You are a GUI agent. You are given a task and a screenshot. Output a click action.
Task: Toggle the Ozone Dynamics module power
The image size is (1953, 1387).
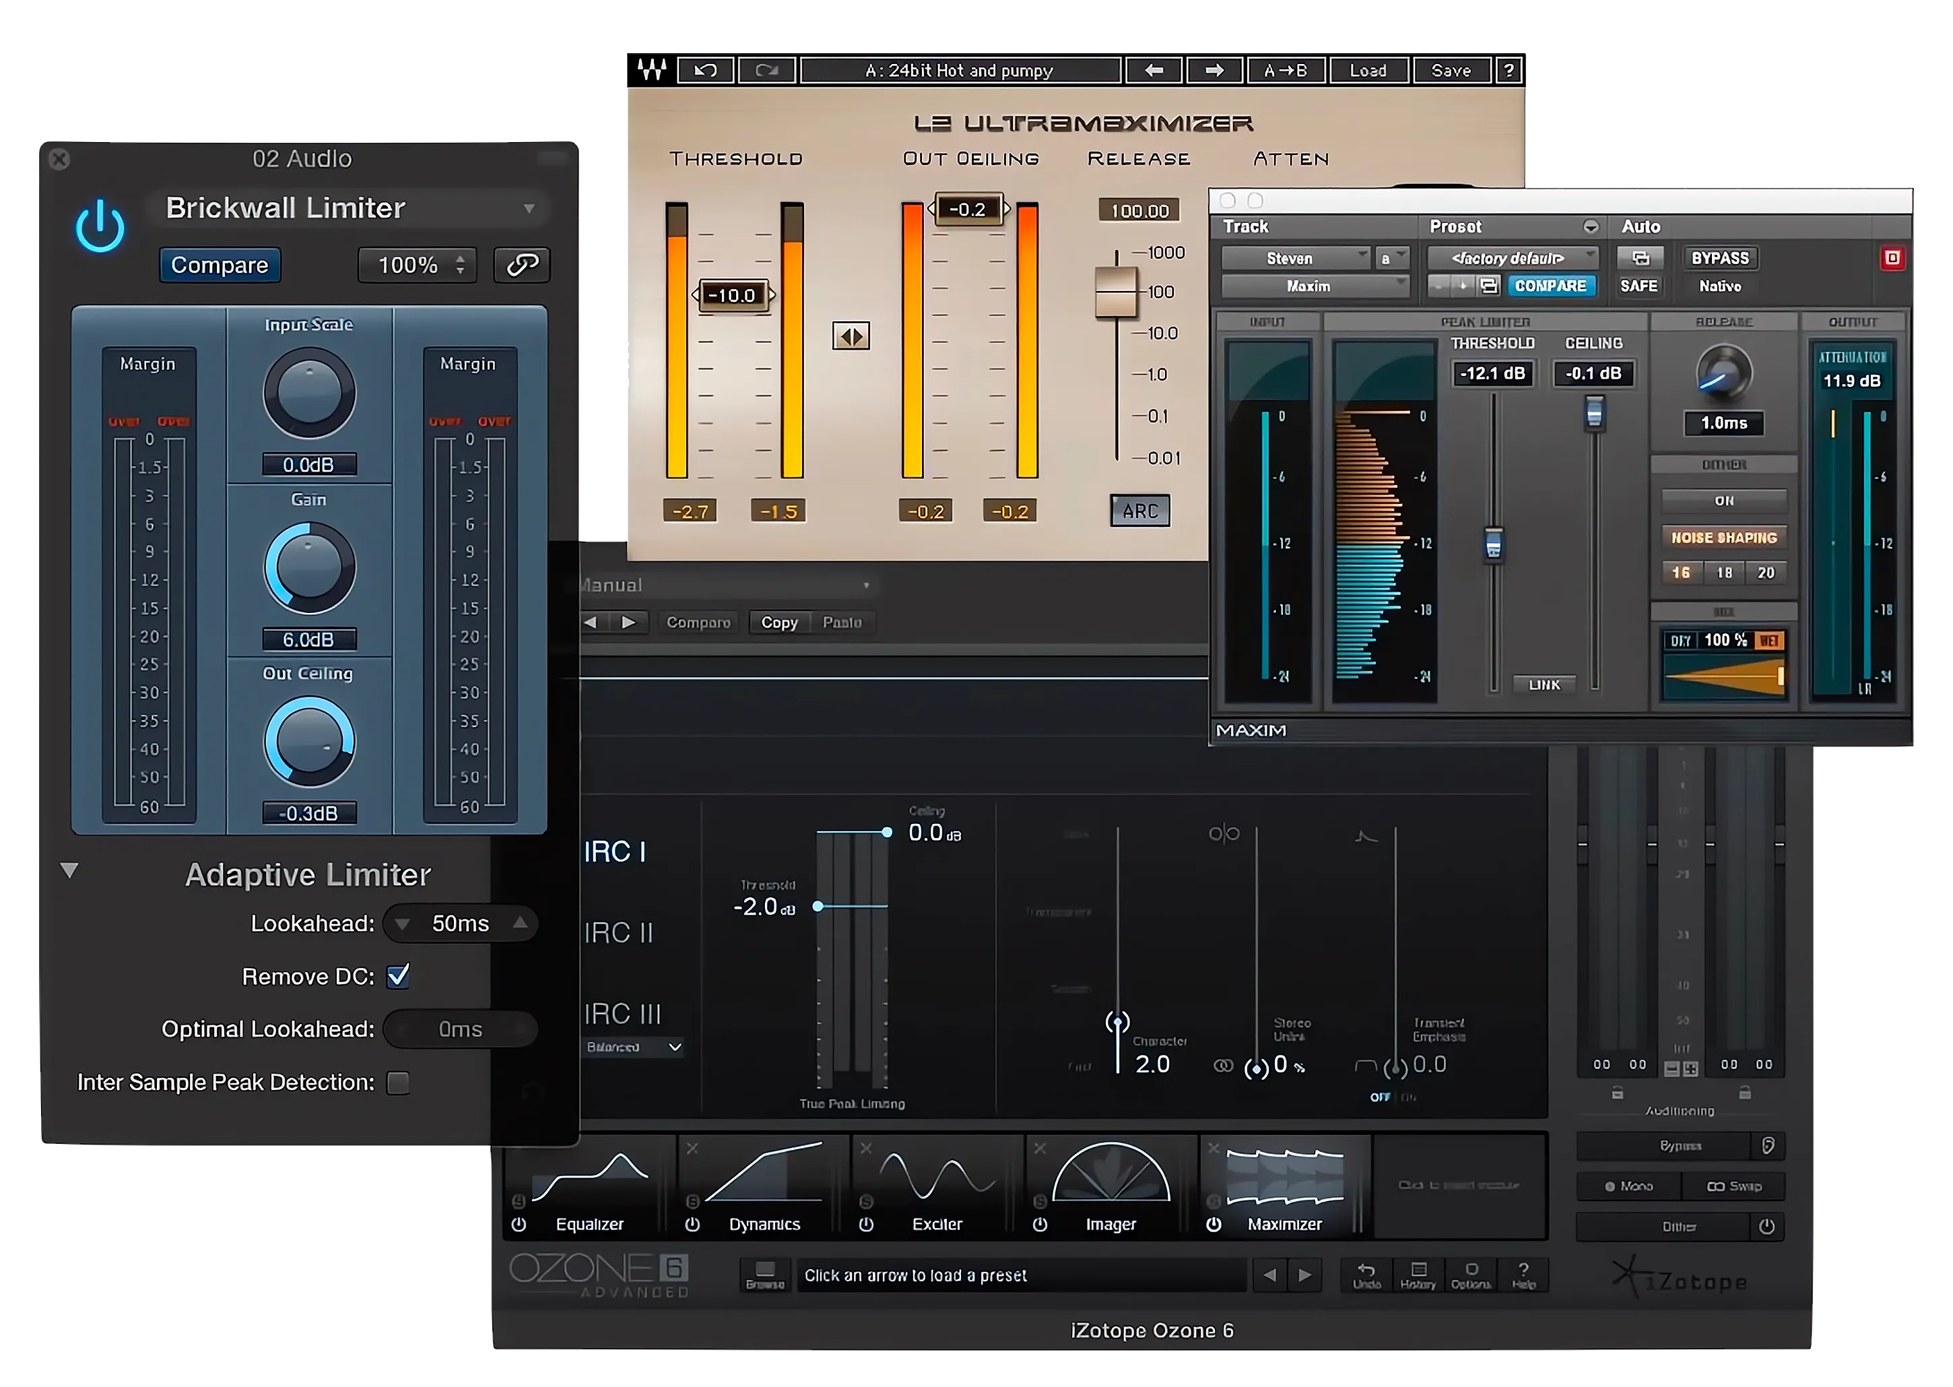(692, 1224)
